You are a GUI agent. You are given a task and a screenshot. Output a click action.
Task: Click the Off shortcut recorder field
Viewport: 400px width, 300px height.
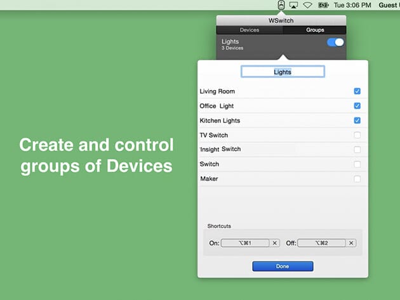(321, 243)
